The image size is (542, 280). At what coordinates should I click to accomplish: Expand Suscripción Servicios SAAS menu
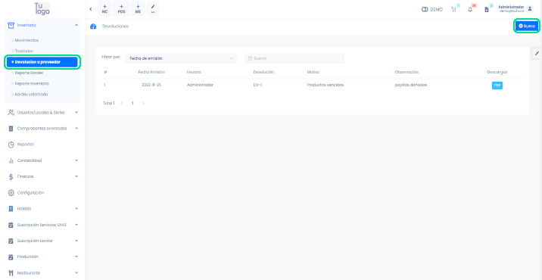click(x=42, y=225)
